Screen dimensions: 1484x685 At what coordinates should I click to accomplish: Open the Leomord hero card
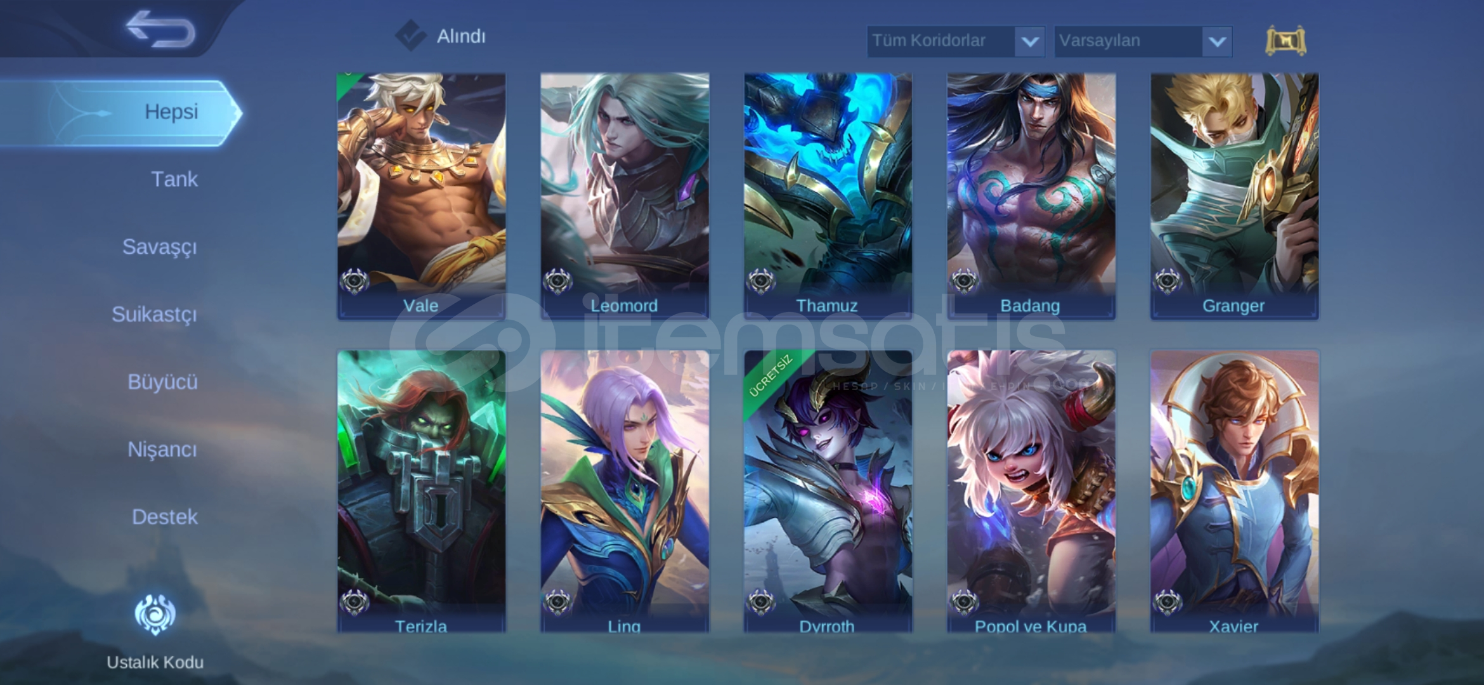(x=625, y=195)
